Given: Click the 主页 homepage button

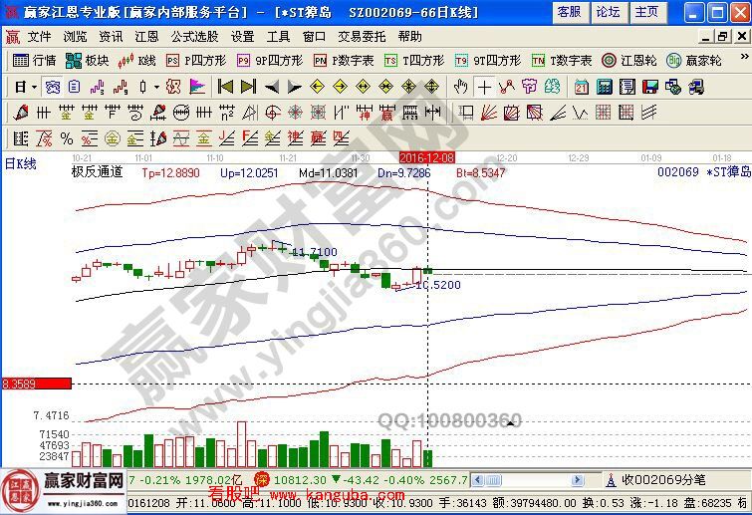Looking at the screenshot, I should (x=647, y=12).
